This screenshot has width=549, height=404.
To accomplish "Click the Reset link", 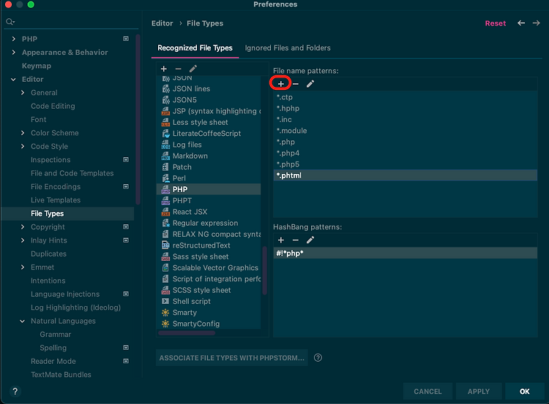I will (496, 23).
